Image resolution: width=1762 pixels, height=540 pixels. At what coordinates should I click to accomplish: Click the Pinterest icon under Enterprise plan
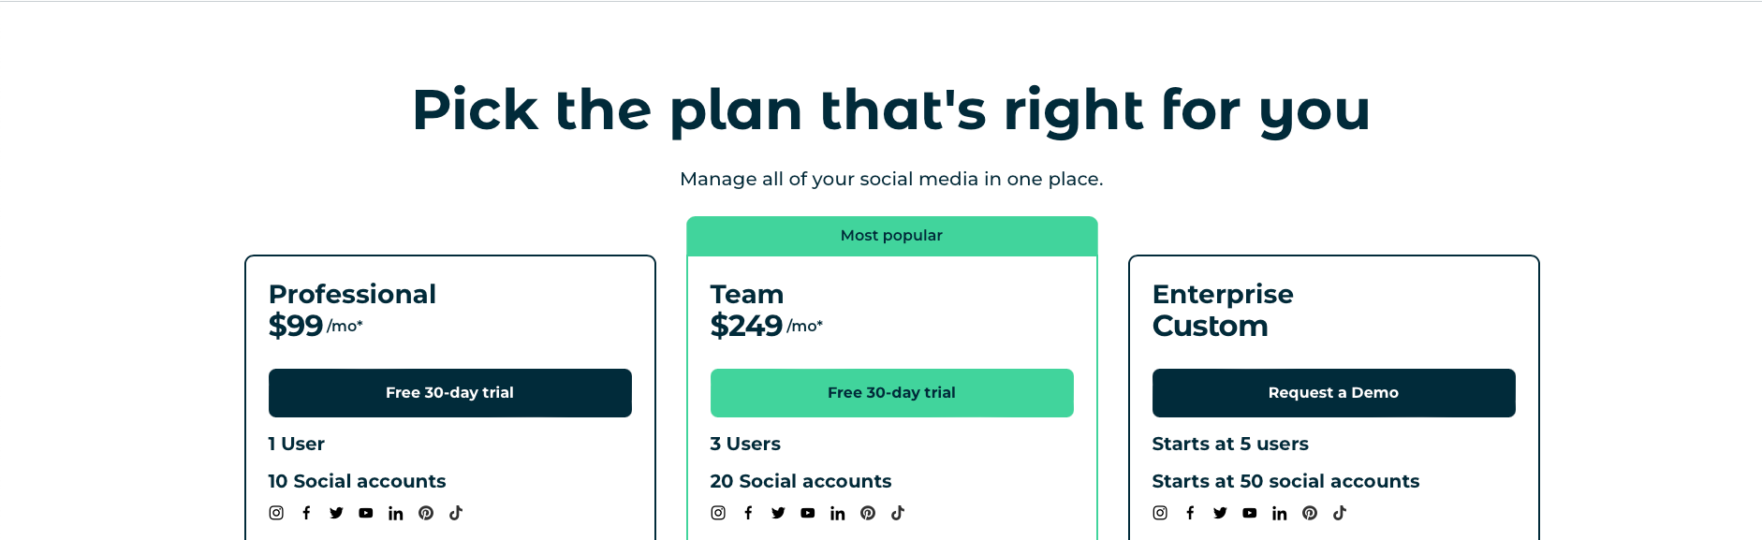pyautogui.click(x=1310, y=513)
